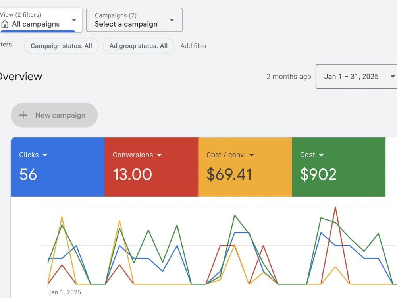Viewport: 397px width, 298px height.
Task: Click the Clicks metric dropdown arrow
Action: point(45,155)
